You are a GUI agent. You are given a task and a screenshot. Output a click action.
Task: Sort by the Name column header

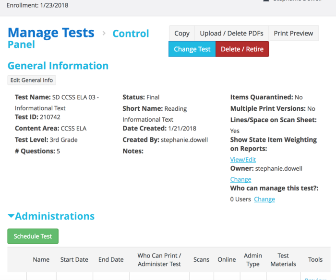pos(41,259)
